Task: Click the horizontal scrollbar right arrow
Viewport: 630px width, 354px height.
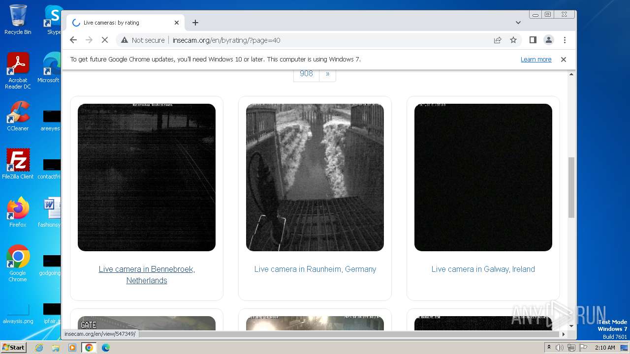Action: click(564, 334)
